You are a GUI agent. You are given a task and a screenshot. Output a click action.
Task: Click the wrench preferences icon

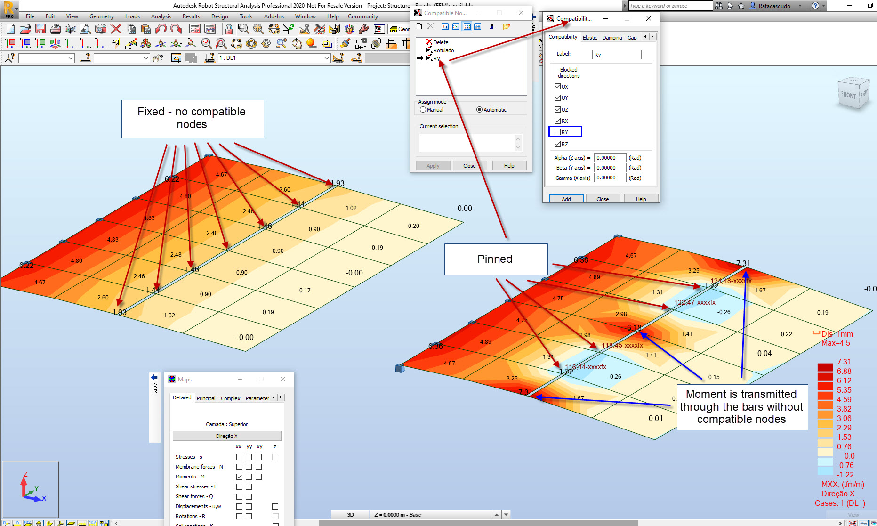pos(363,29)
